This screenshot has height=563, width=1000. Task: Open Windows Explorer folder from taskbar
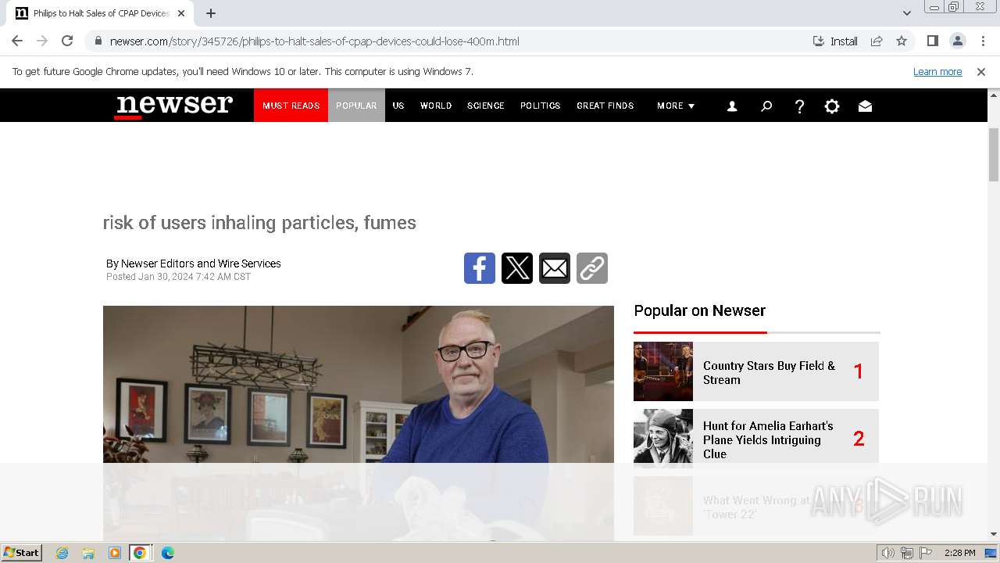pyautogui.click(x=88, y=553)
